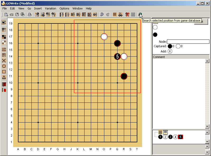Click the black player stone in info panel

tap(155, 35)
